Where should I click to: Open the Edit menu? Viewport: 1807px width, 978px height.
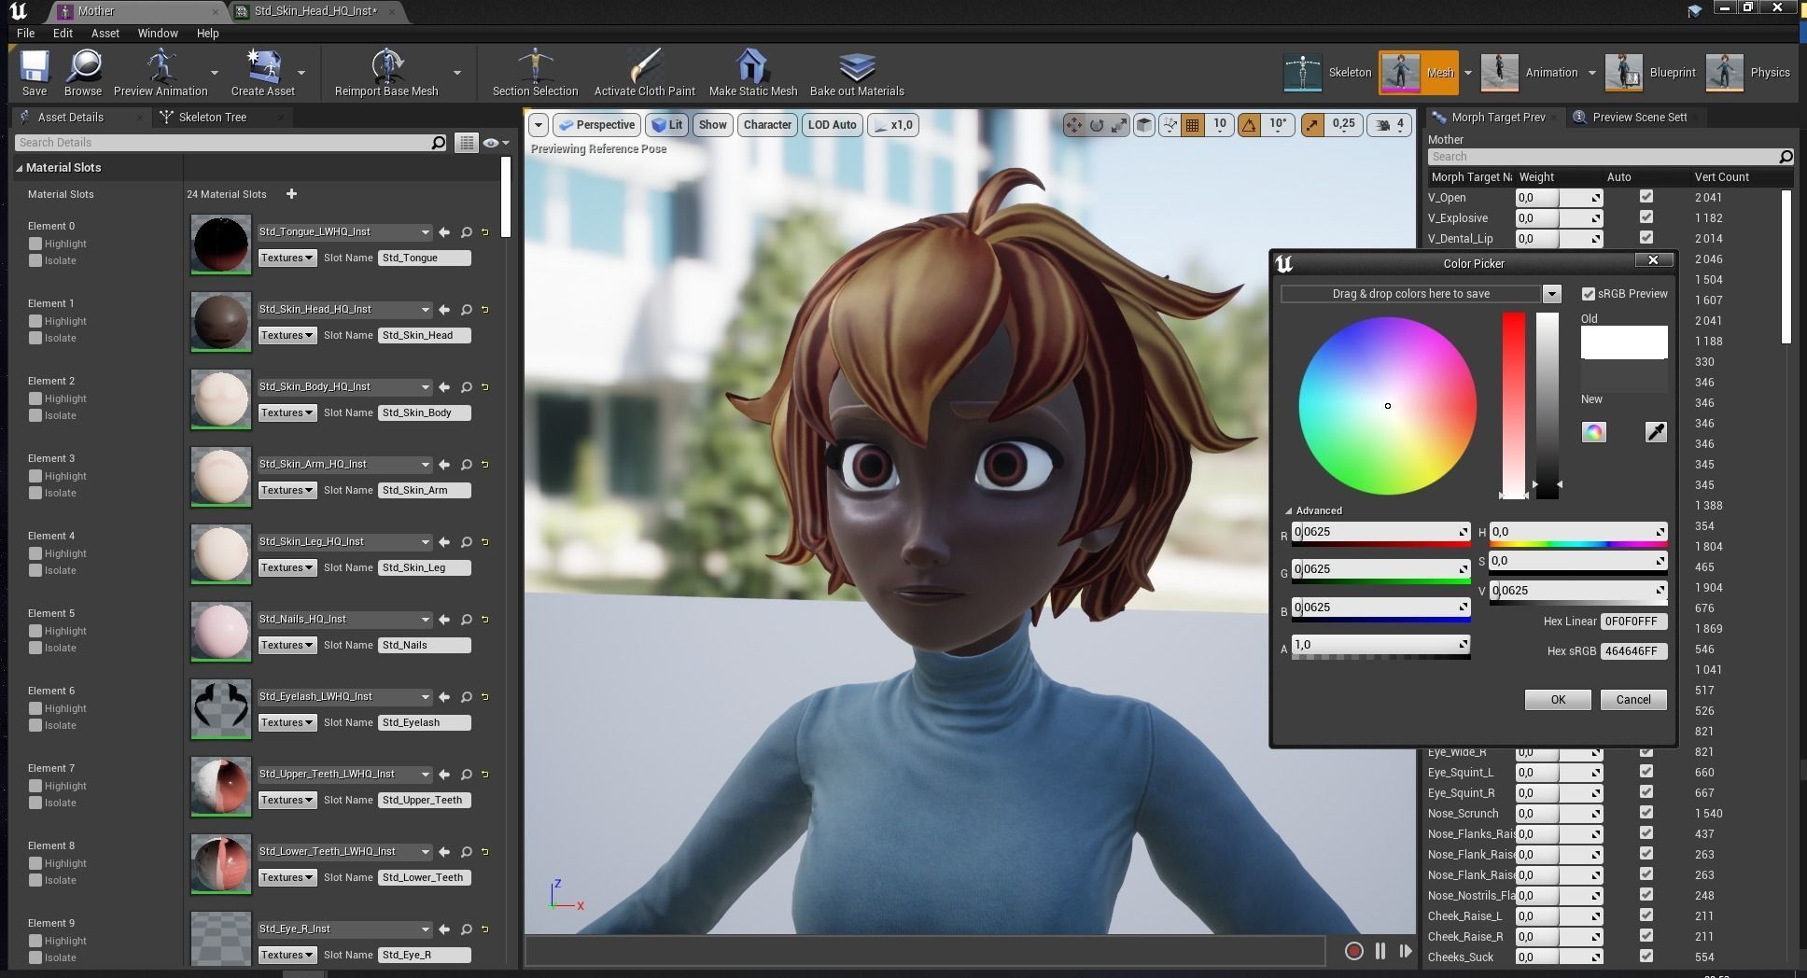click(63, 33)
